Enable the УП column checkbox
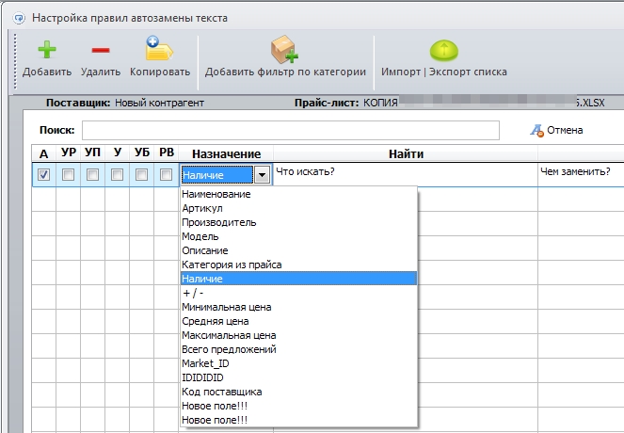This screenshot has height=433, width=624. tap(93, 174)
